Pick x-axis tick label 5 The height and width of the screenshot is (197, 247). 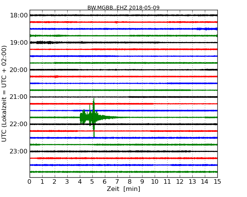(x=92, y=182)
